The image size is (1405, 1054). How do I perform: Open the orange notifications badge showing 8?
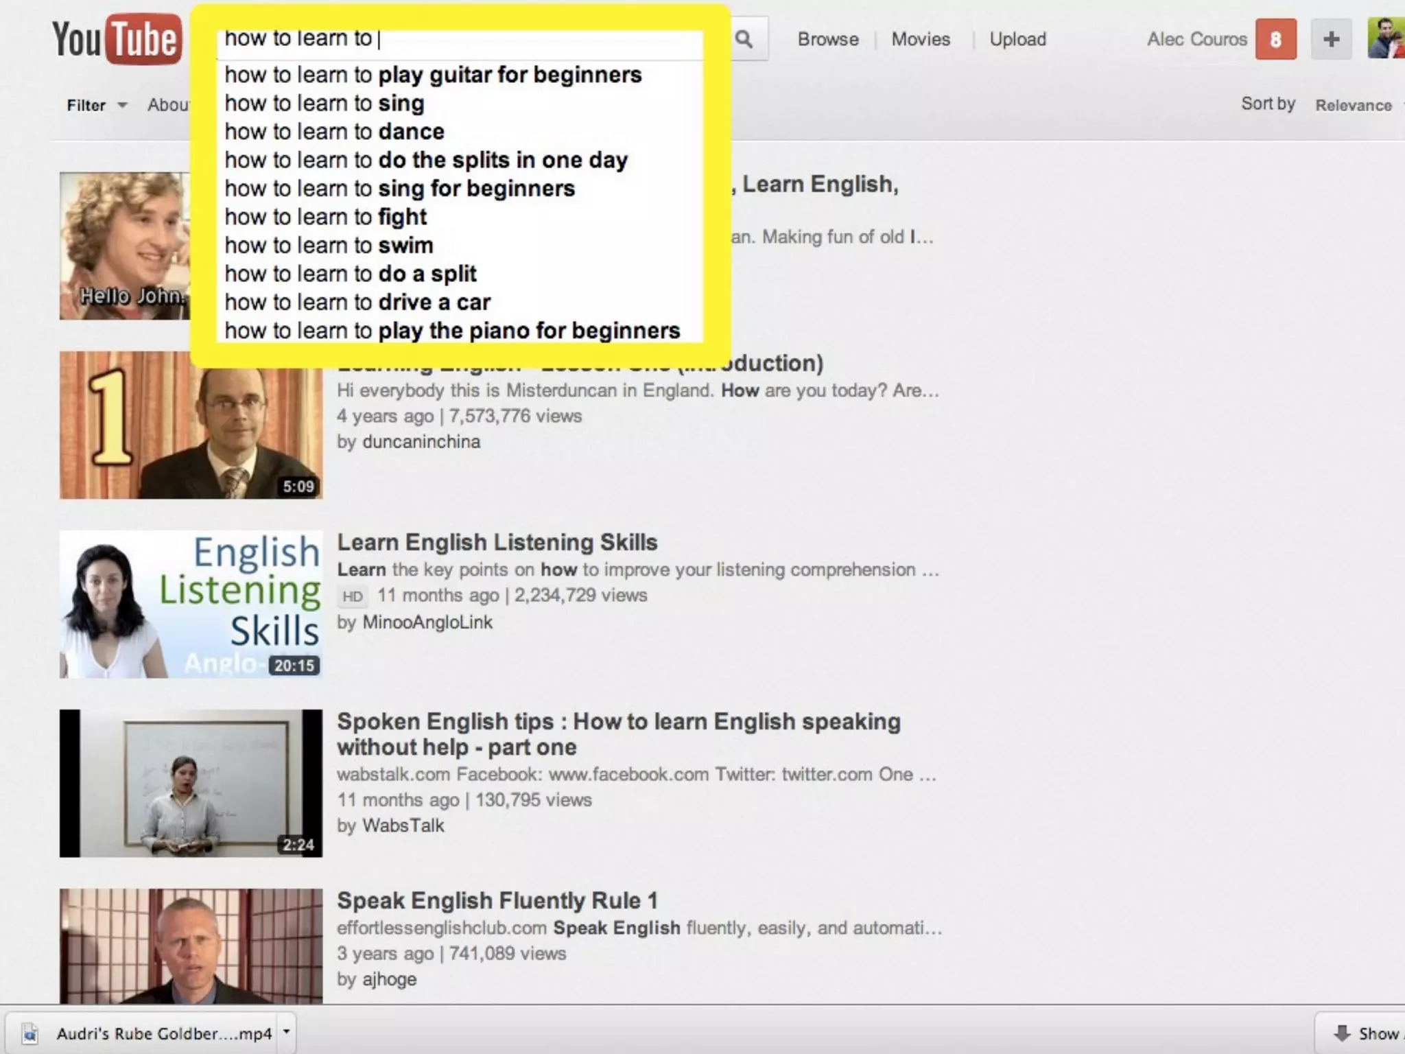tap(1275, 40)
